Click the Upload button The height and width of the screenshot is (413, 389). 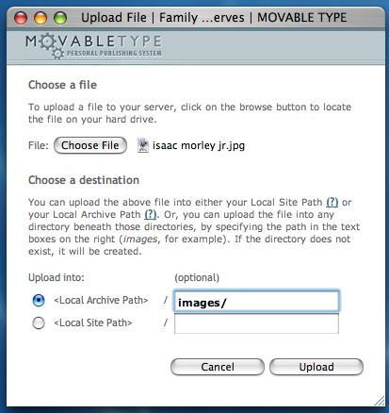(316, 367)
